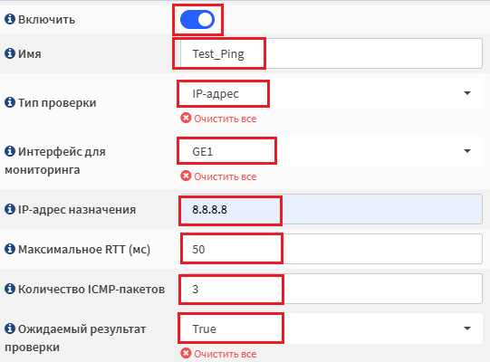Toggle the Включить switch off

(197, 20)
